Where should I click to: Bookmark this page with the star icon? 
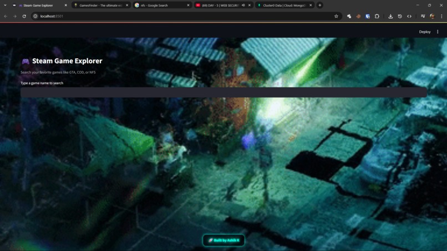336,16
